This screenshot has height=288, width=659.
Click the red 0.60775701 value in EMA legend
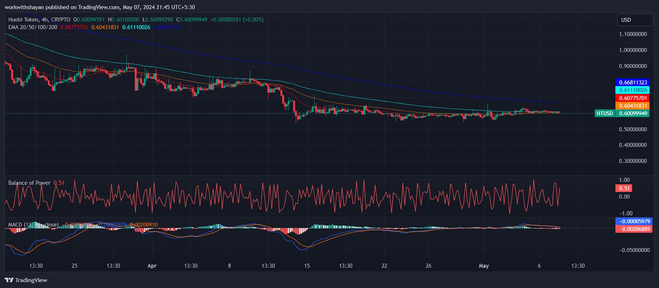[x=74, y=27]
